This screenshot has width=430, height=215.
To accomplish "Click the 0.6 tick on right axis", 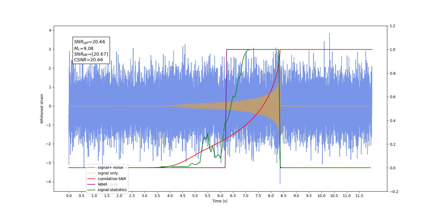I will click(x=392, y=97).
